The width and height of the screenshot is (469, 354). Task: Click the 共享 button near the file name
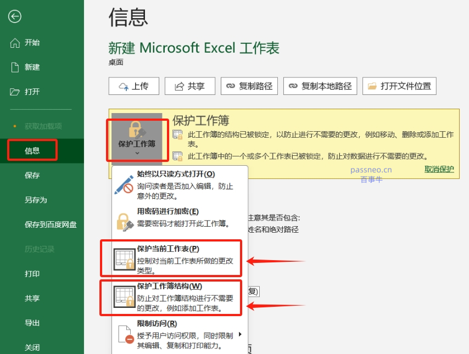click(190, 86)
